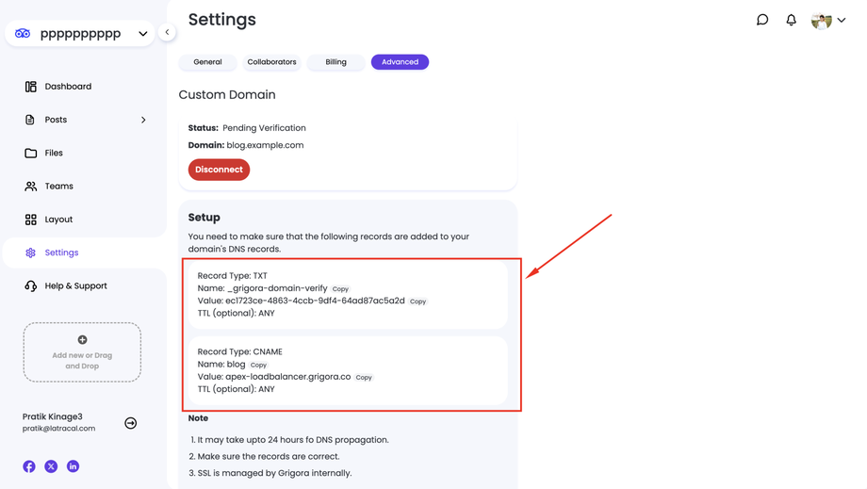Open the chat messages icon
Screen dimensions: 867x489
pyautogui.click(x=762, y=20)
